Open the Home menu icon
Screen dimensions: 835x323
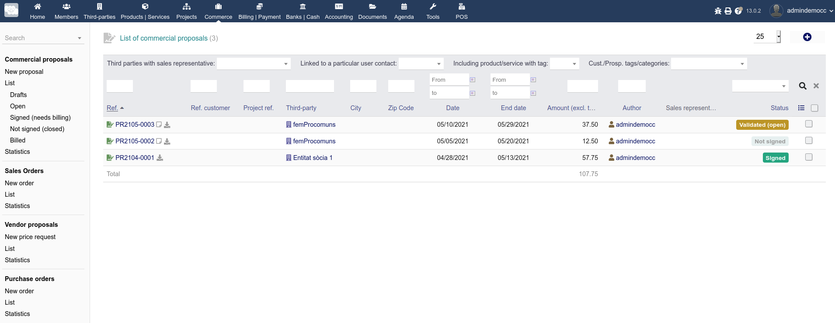38,7
